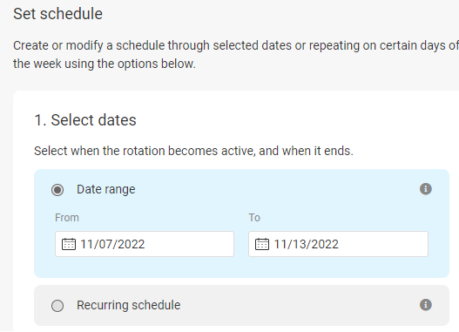Click the 1. Select dates heading

pos(85,120)
